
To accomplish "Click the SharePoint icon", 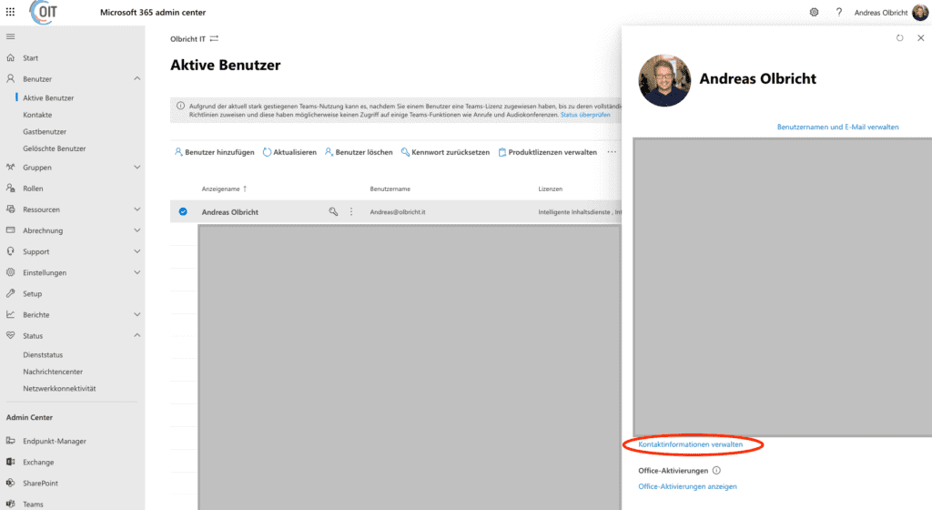I will pos(10,483).
